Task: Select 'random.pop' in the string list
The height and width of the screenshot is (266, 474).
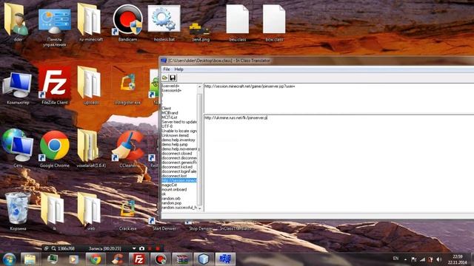Action: (x=172, y=203)
